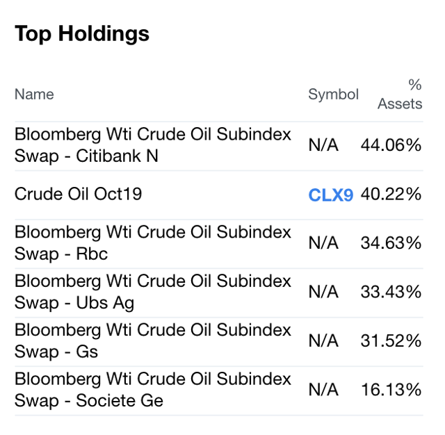Click the % Assets column header
The image size is (445, 435).
(400, 95)
